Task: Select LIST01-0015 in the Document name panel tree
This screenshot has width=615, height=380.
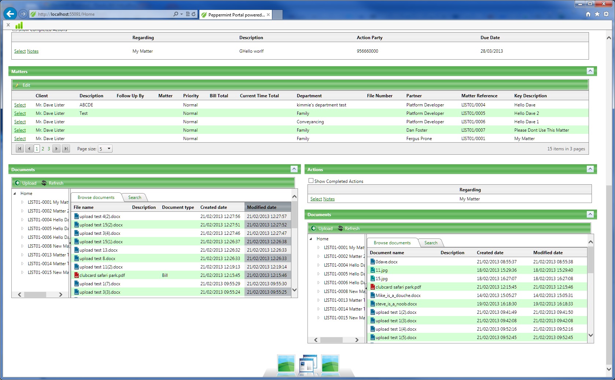Action: (x=345, y=317)
